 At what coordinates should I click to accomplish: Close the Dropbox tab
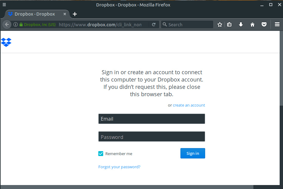[65, 14]
